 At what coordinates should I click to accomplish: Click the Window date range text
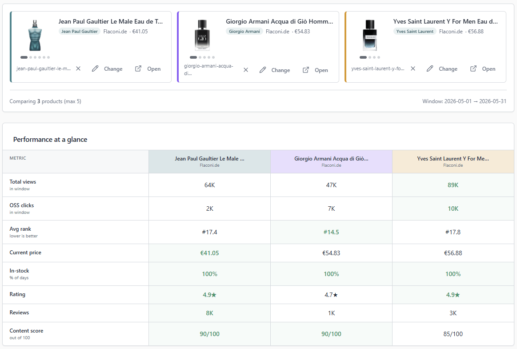click(x=464, y=101)
